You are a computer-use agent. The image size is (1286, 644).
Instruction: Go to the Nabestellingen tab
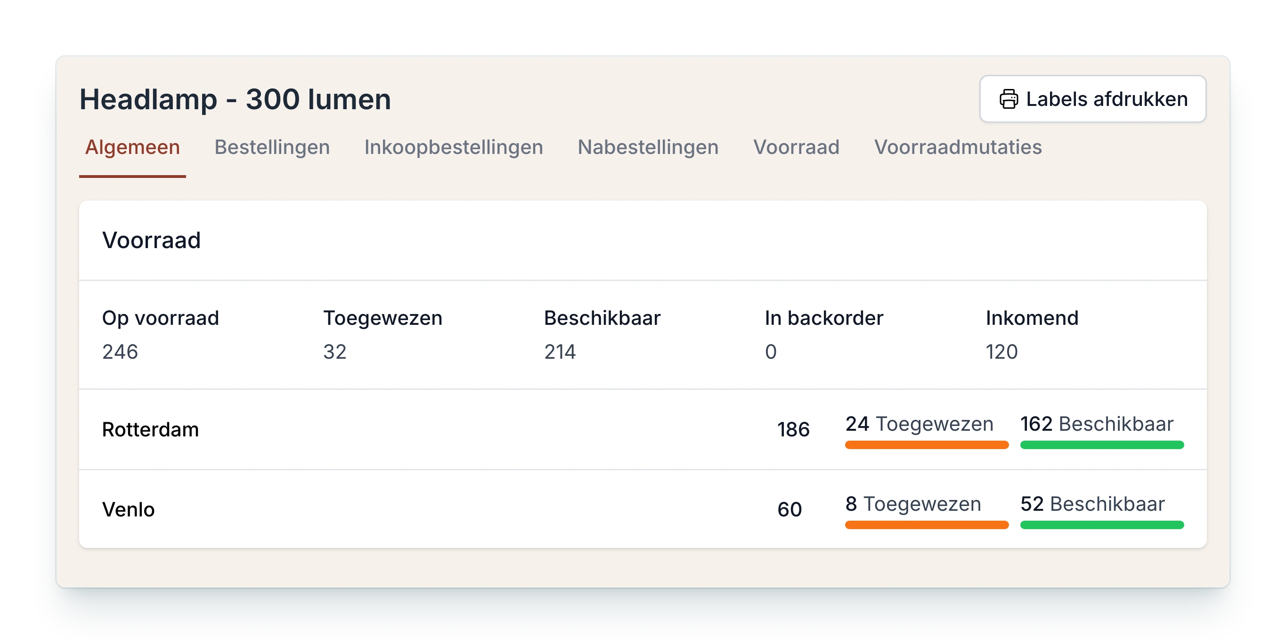coord(648,147)
